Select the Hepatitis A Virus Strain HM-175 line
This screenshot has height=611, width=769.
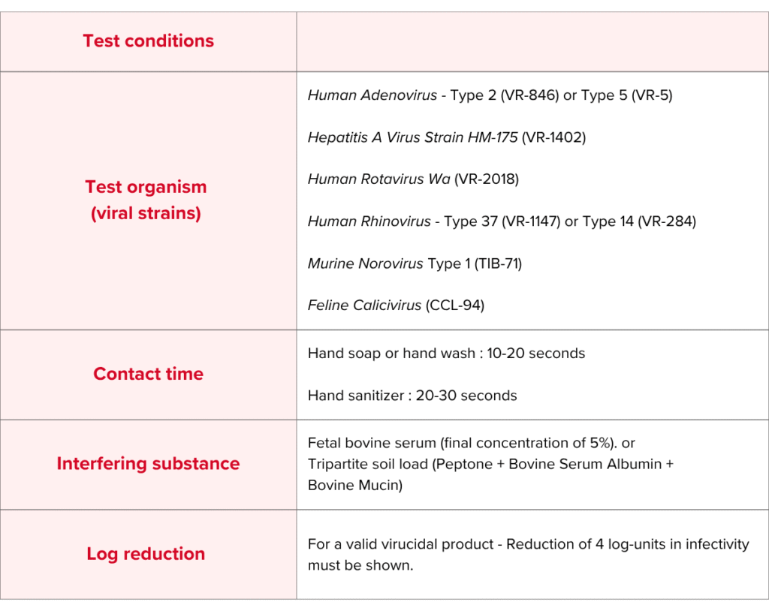coord(446,137)
